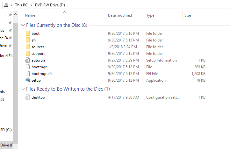Select the efi folder icon
The image size is (230, 149).
28,40
